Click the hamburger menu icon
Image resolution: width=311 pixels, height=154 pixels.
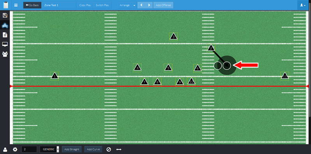click(16, 5)
